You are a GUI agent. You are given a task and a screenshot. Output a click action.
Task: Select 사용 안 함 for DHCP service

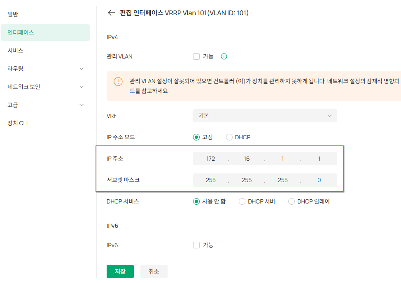196,201
